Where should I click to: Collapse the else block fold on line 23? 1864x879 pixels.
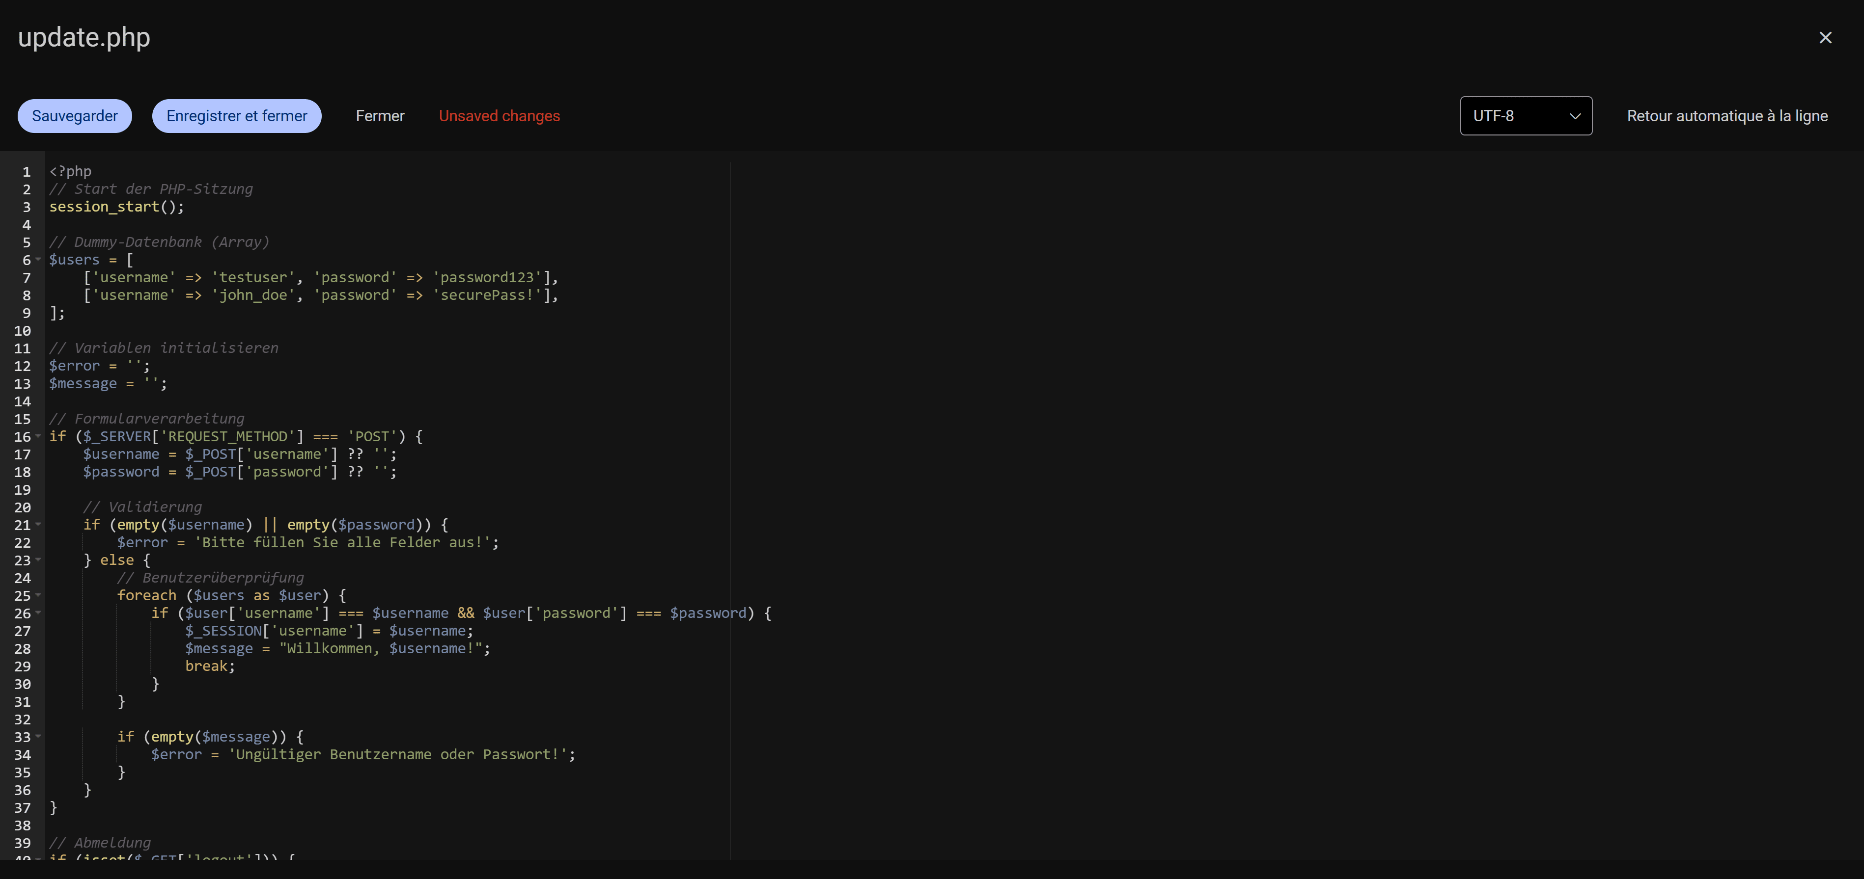tap(38, 559)
